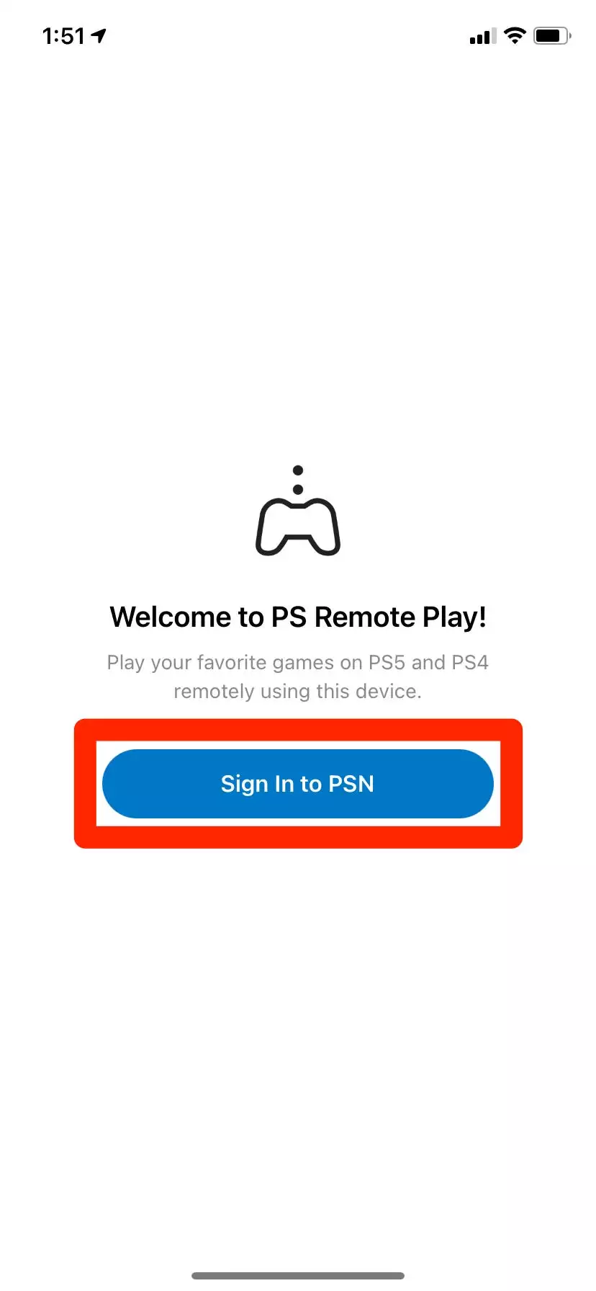Tap the two dots above the controller
Viewport: 596px width, 1291px height.
coord(298,480)
